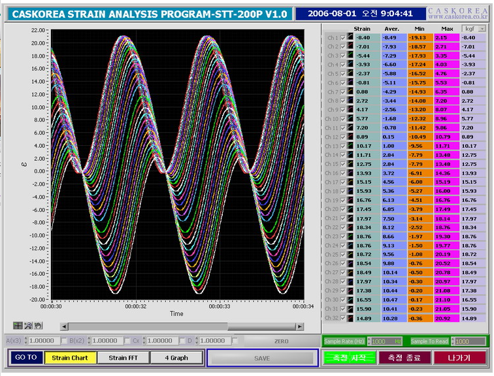Open the Ch 26 plot style icon
This screenshot has width=494, height=376.
pyautogui.click(x=350, y=263)
